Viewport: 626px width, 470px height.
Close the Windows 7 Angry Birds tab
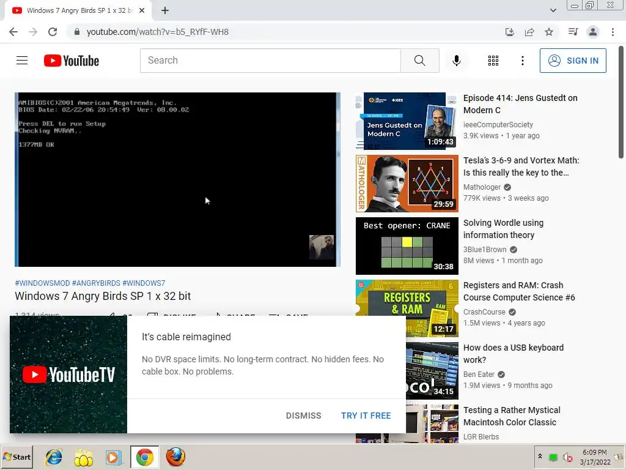pos(142,11)
